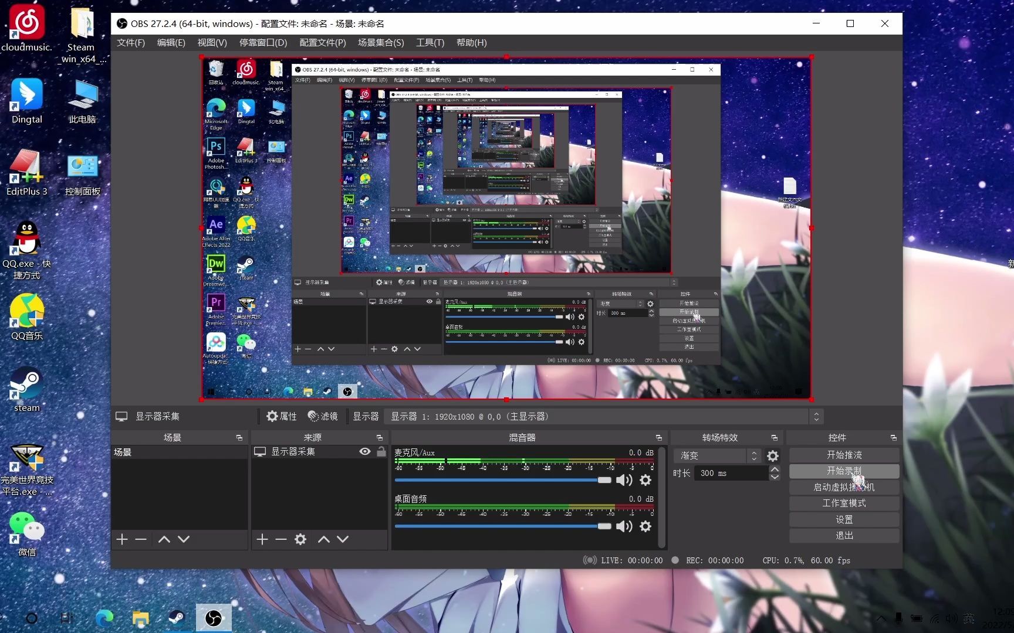
Task: Click the OBS preview canvas thumbnail
Action: click(x=506, y=228)
